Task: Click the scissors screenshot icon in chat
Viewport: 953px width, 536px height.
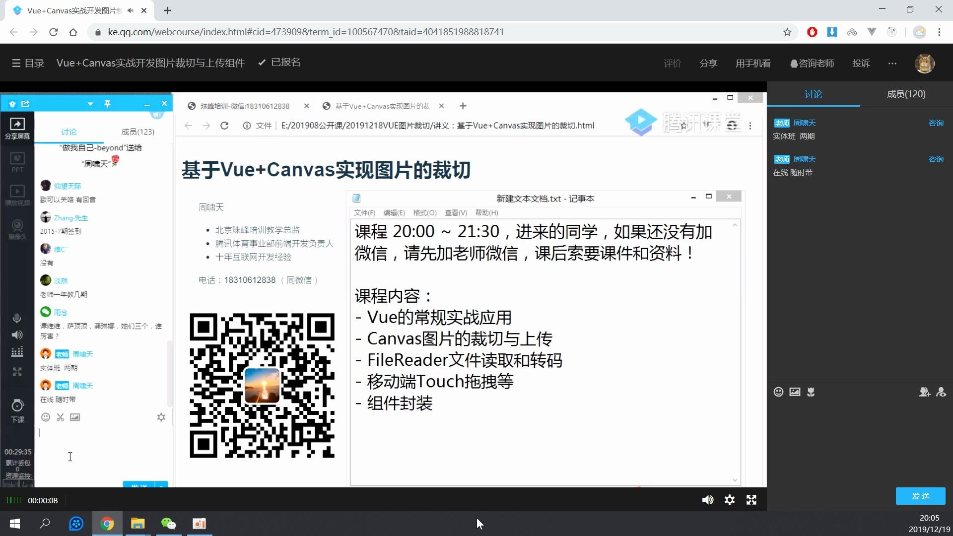Action: click(x=60, y=417)
